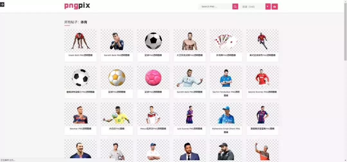Image resolution: width=347 pixels, height=162 pixels.
Task: Open the Sachin Tendulkar PNG title link
Action: pyautogui.click(x=226, y=94)
